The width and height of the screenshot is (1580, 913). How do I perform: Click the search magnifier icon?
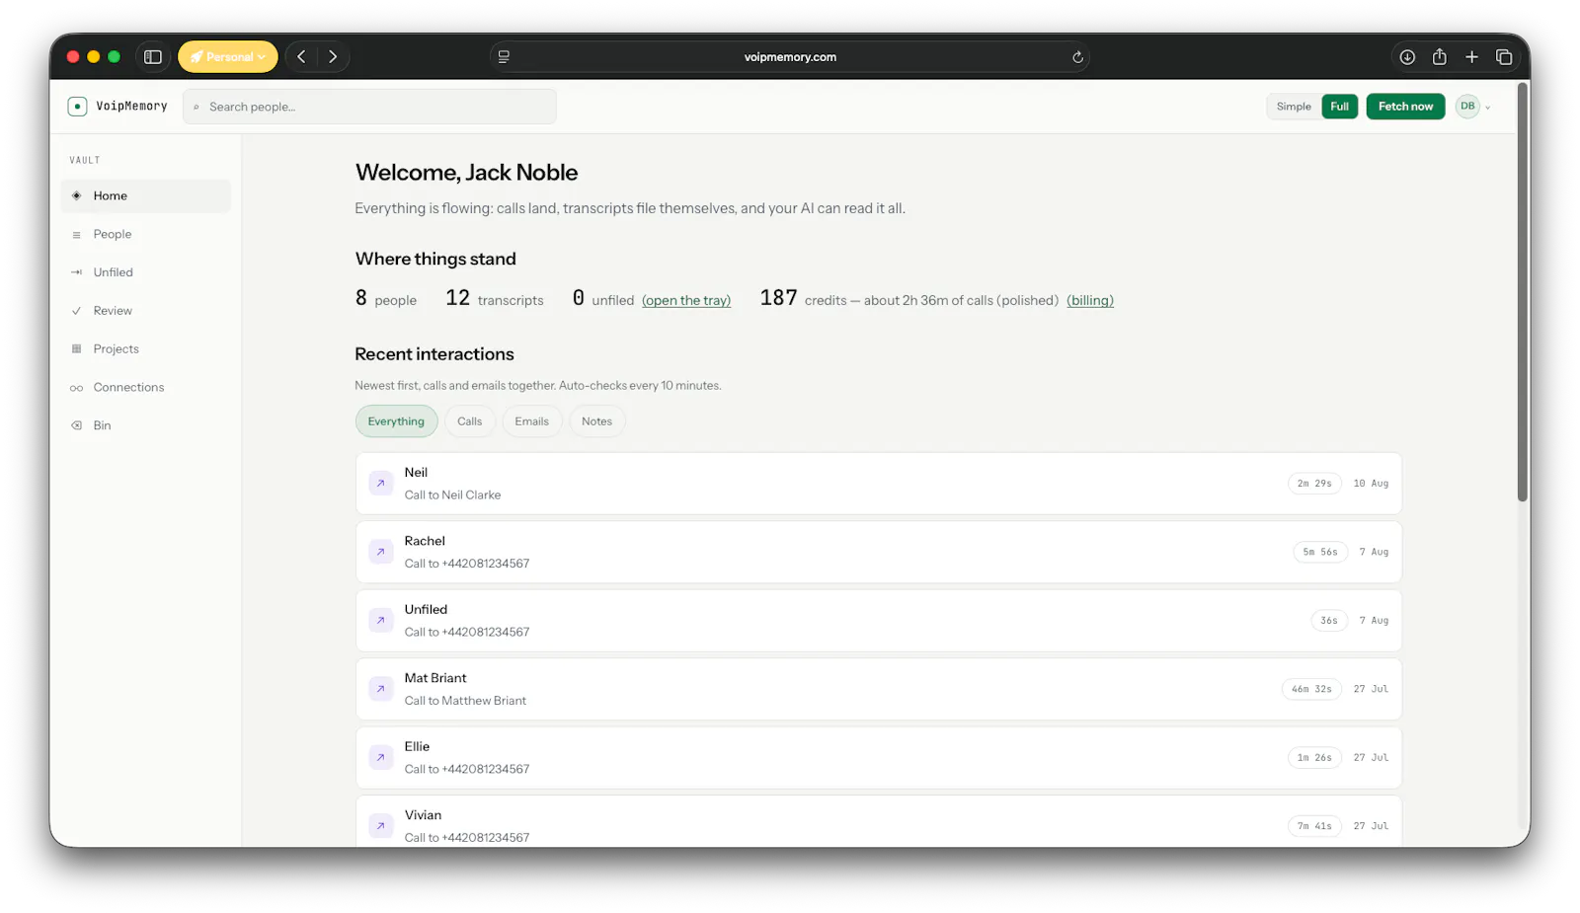click(x=197, y=107)
